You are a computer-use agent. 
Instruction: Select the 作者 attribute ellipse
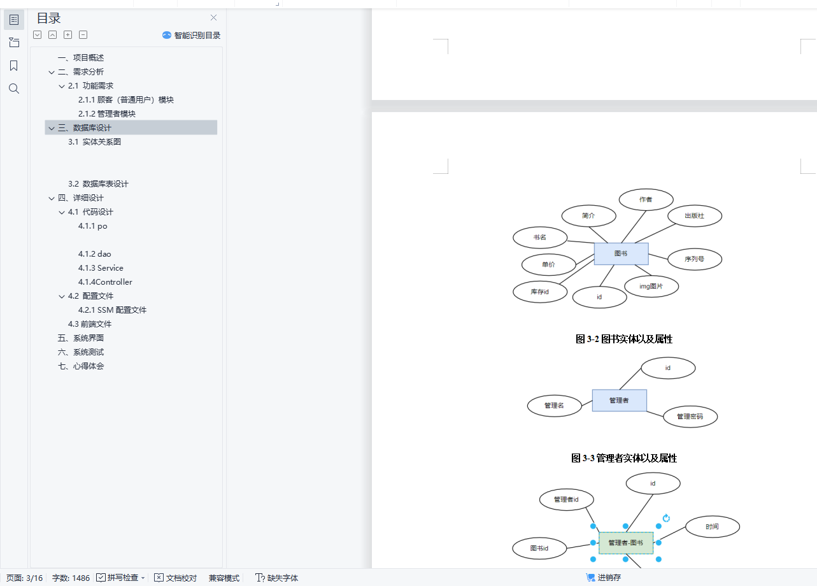646,199
